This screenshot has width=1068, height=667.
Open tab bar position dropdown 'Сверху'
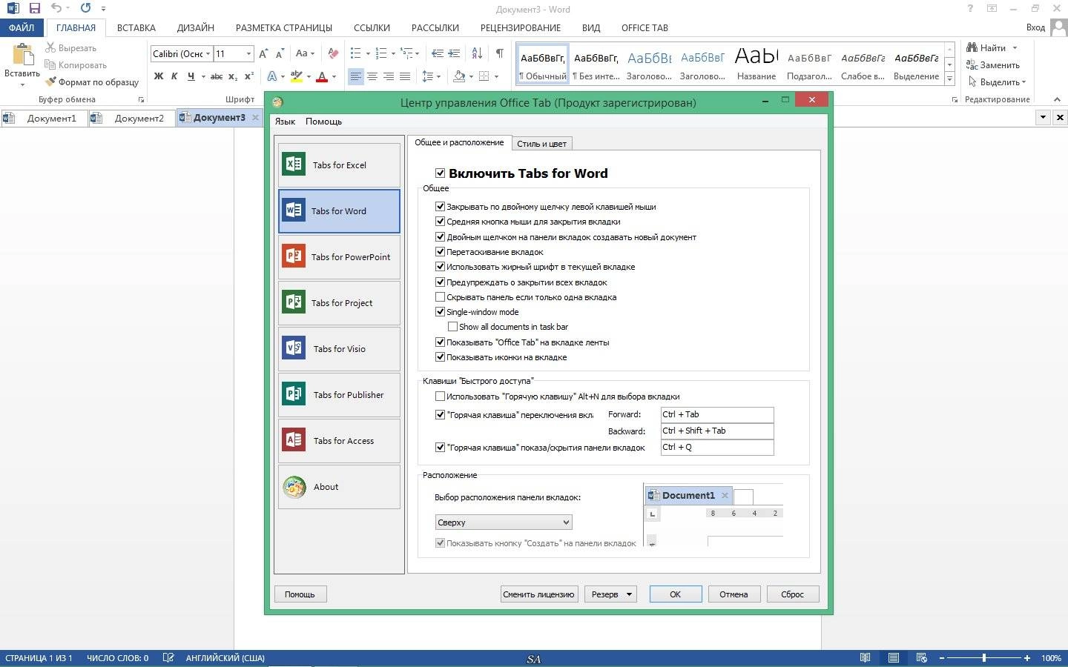504,522
